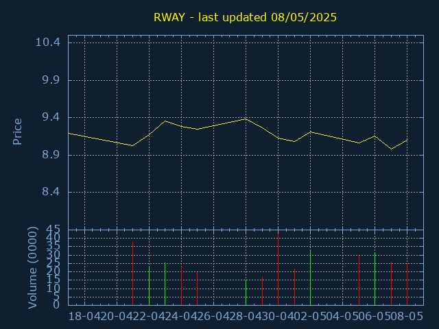
Task: Select the 9.9 price tick label
Action: [x=51, y=80]
